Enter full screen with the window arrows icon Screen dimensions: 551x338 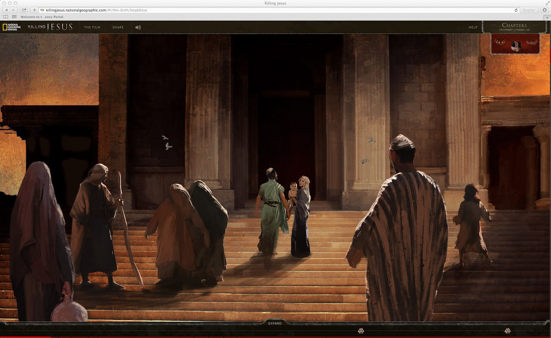click(x=547, y=3)
